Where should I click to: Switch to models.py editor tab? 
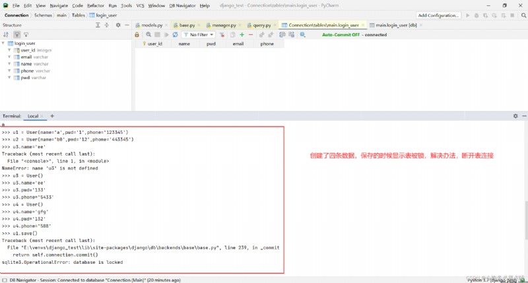(152, 25)
